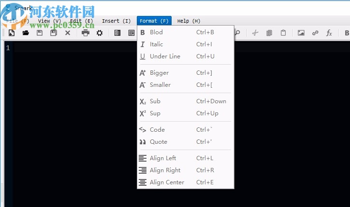The height and width of the screenshot is (207, 350).
Task: Open the Help (H) menu
Action: pyautogui.click(x=189, y=21)
